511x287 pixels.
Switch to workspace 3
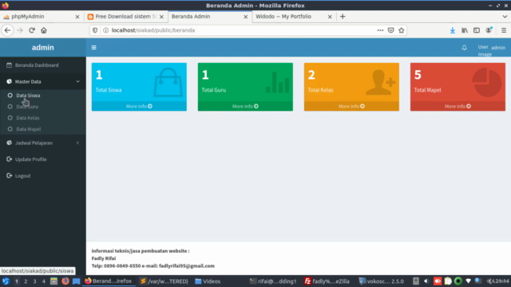point(34,281)
